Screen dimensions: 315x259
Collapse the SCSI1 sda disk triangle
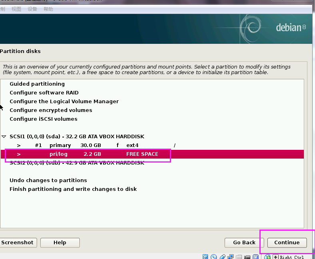(4, 136)
